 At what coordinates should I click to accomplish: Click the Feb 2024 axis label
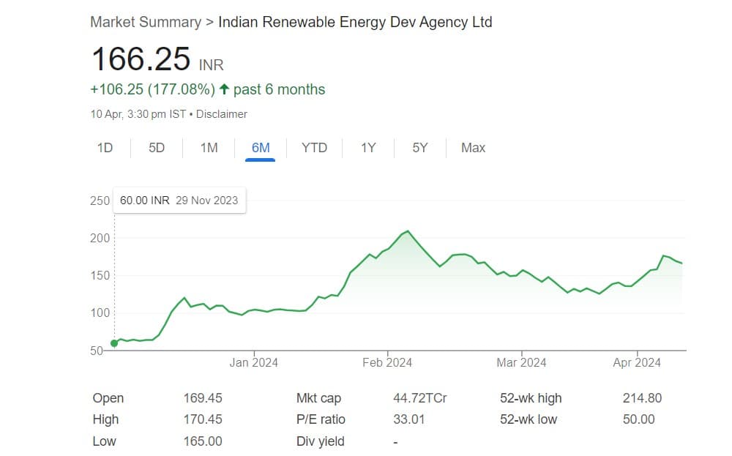pos(387,362)
